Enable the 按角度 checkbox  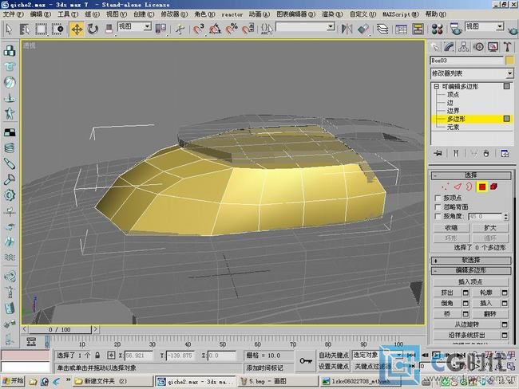[x=438, y=216]
